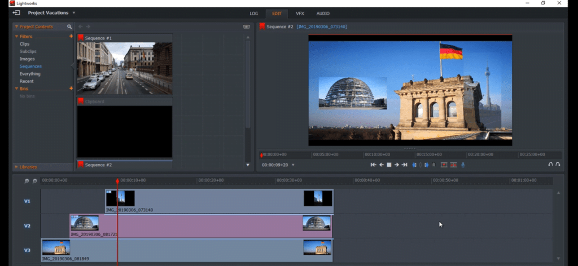Switch to the AUDIO tab
The image size is (578, 266).
click(323, 13)
